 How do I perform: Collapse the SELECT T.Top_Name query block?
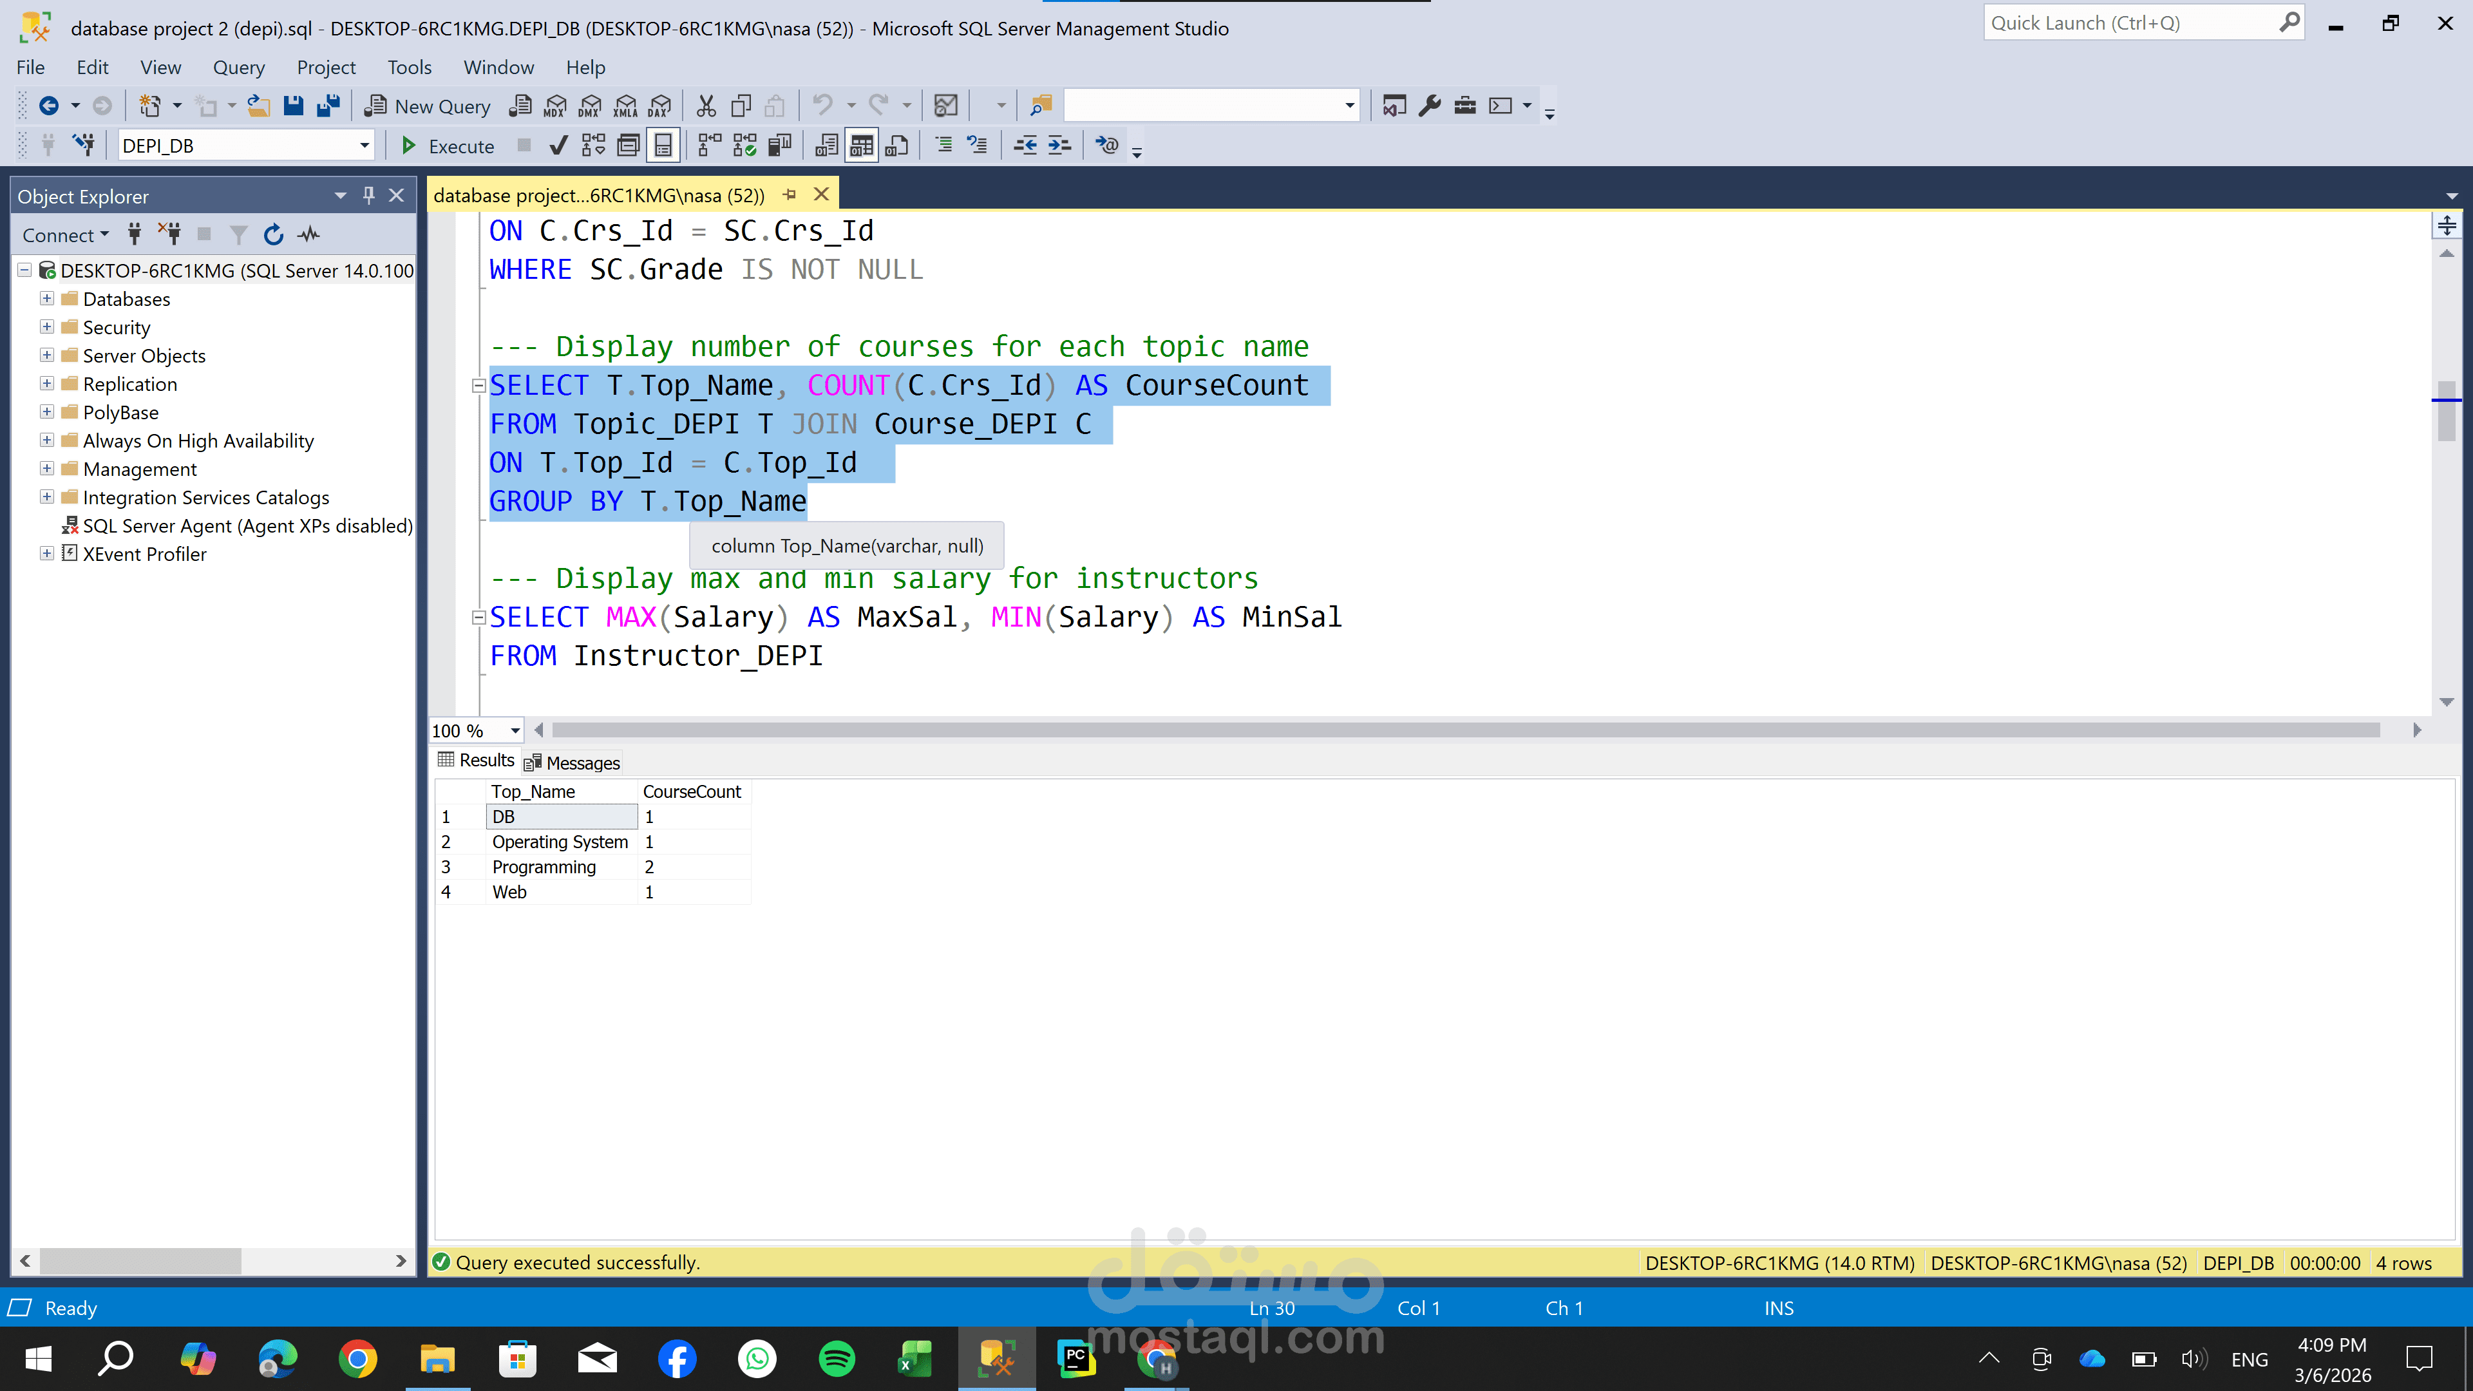click(478, 386)
